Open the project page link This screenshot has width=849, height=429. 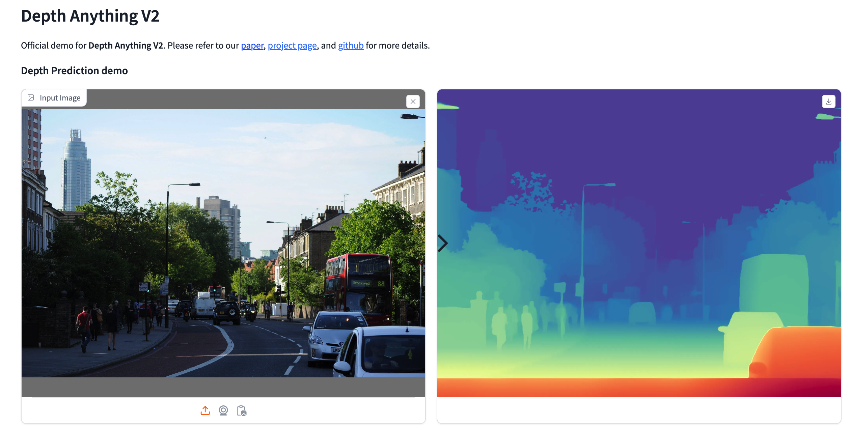pyautogui.click(x=292, y=46)
